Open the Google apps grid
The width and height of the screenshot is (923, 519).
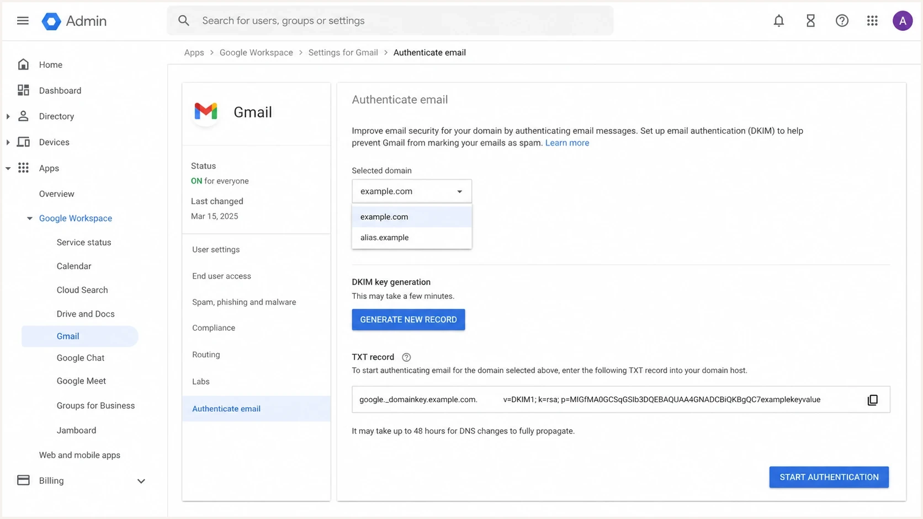point(872,21)
